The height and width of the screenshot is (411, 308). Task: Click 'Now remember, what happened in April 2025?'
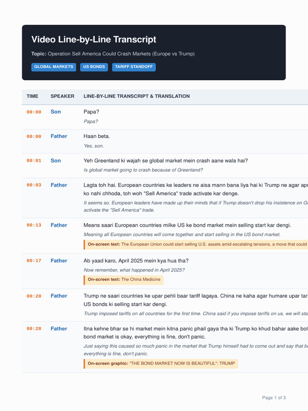click(x=134, y=270)
